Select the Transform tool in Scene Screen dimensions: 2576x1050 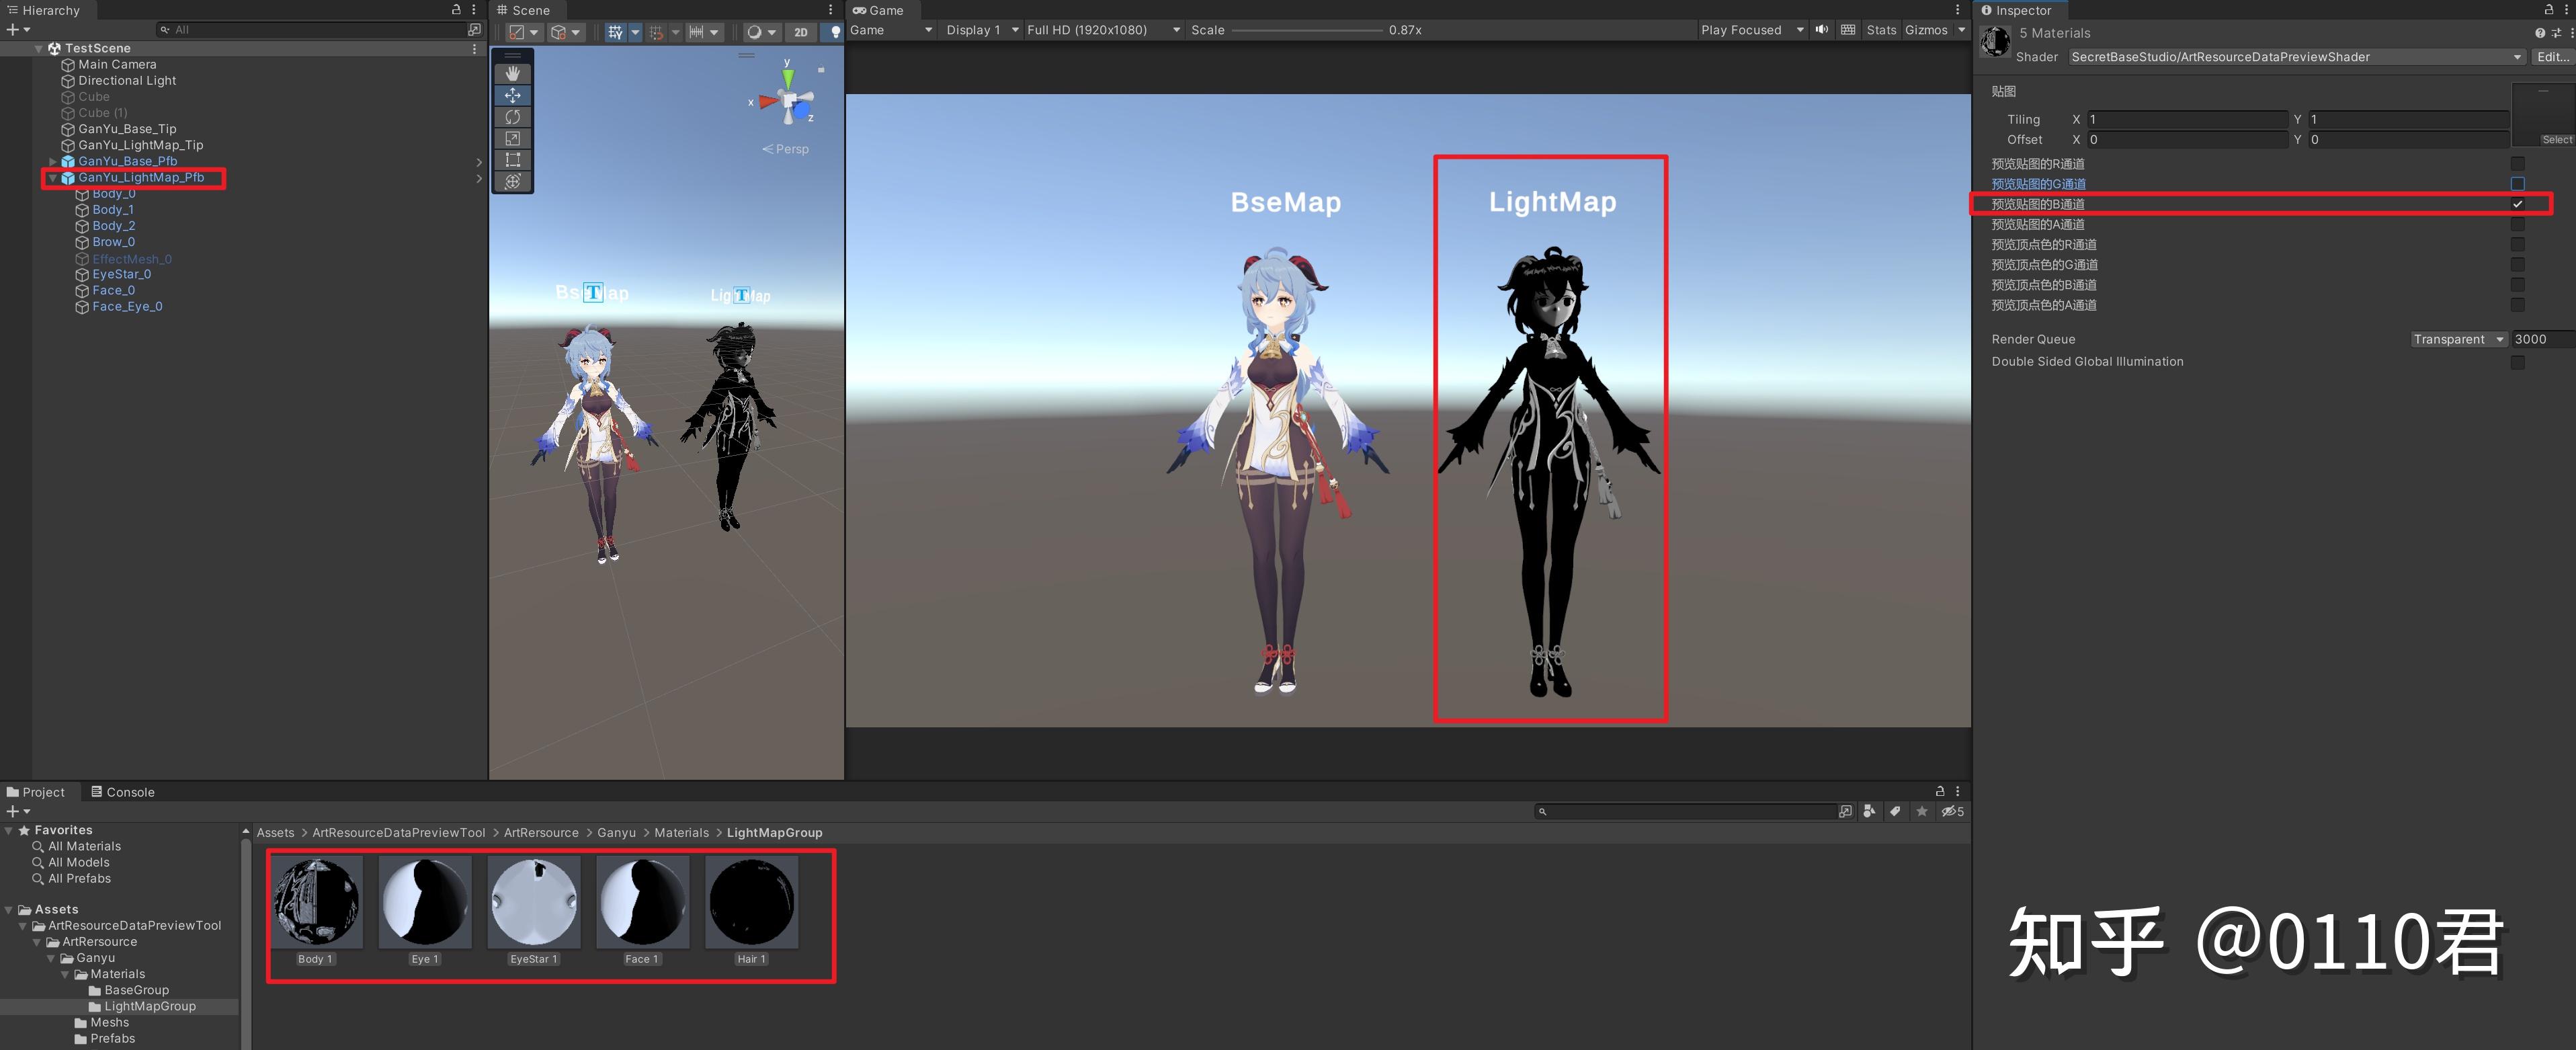[513, 181]
